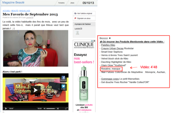Click the Clinique logo in the ad
The image size is (171, 113).
coord(84,45)
